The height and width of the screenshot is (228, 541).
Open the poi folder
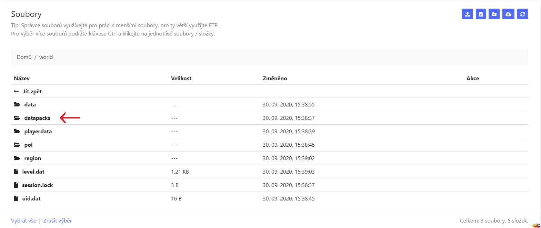pyautogui.click(x=28, y=145)
